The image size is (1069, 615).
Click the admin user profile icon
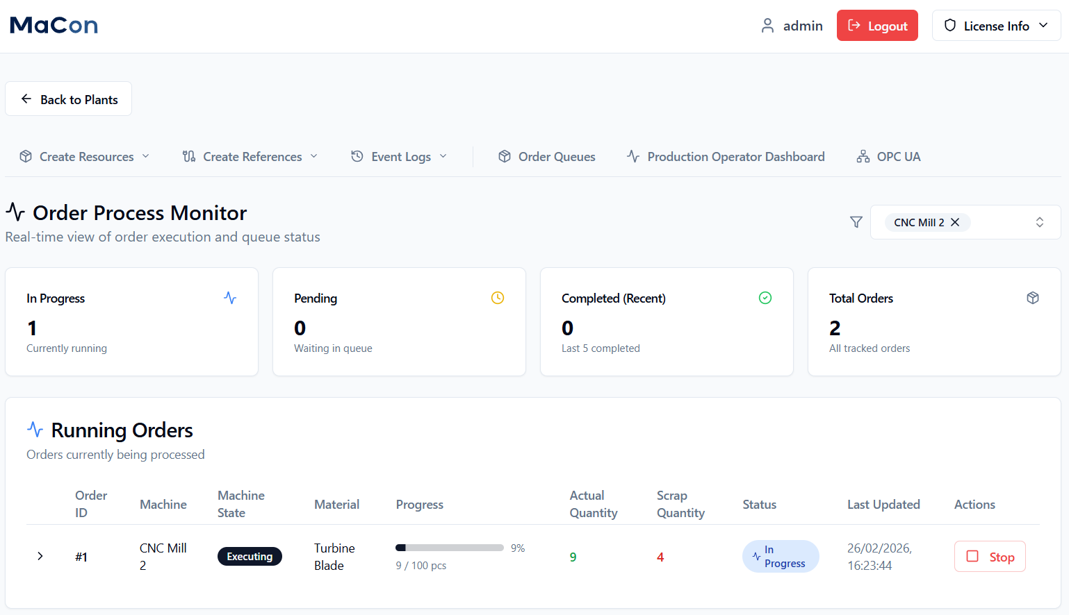[767, 26]
